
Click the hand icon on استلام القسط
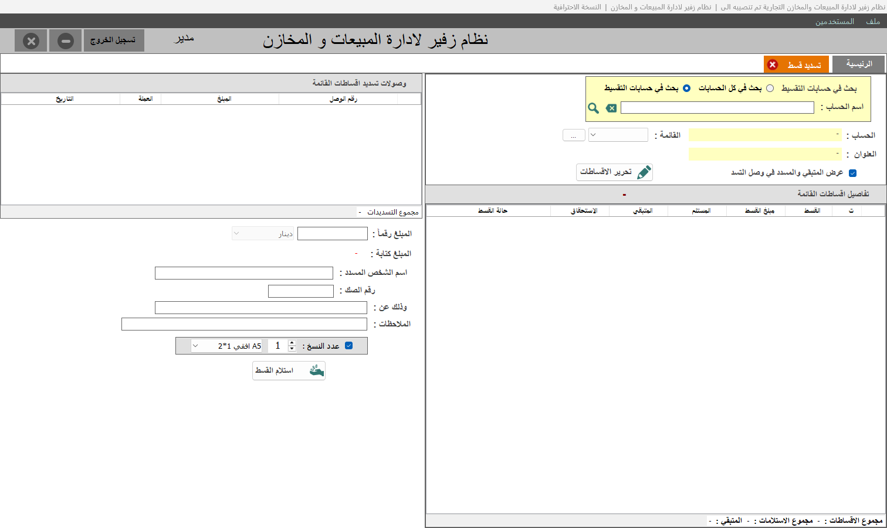click(317, 370)
